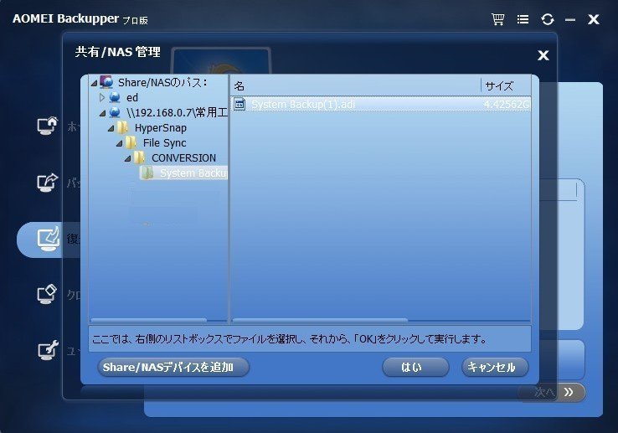Open the menu list icon in title bar
Screen dimensions: 618x433
point(523,19)
